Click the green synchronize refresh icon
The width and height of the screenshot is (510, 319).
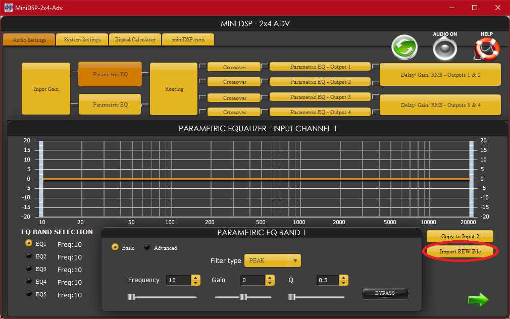pos(404,48)
